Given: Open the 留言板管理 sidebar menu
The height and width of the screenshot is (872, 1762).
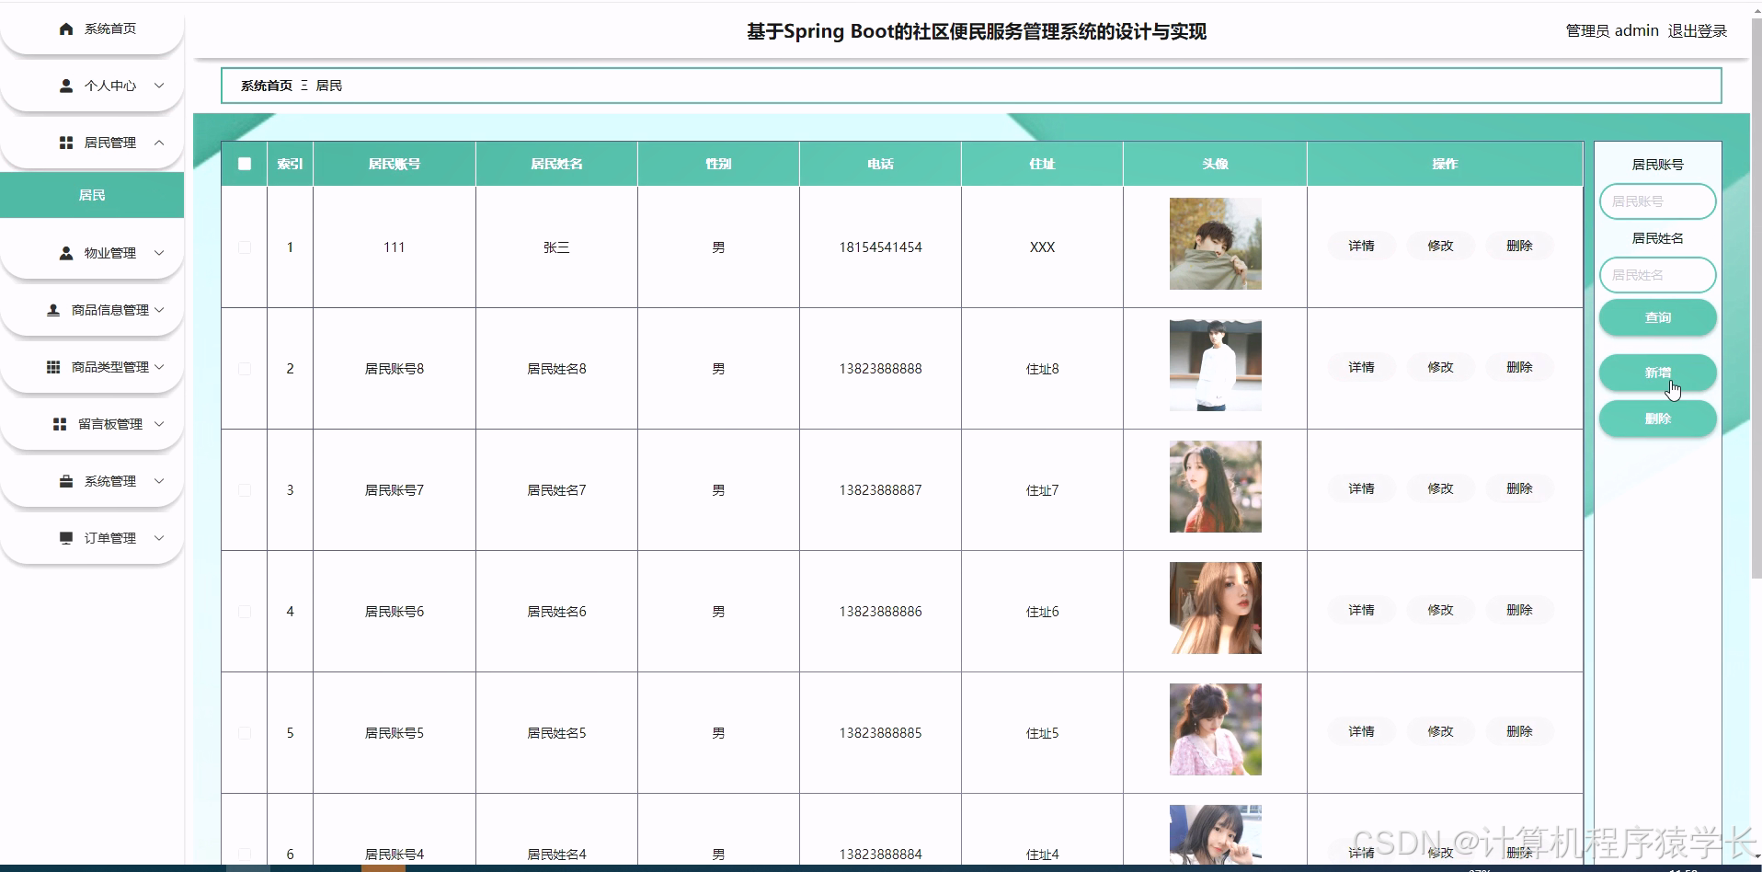Looking at the screenshot, I should click(92, 424).
